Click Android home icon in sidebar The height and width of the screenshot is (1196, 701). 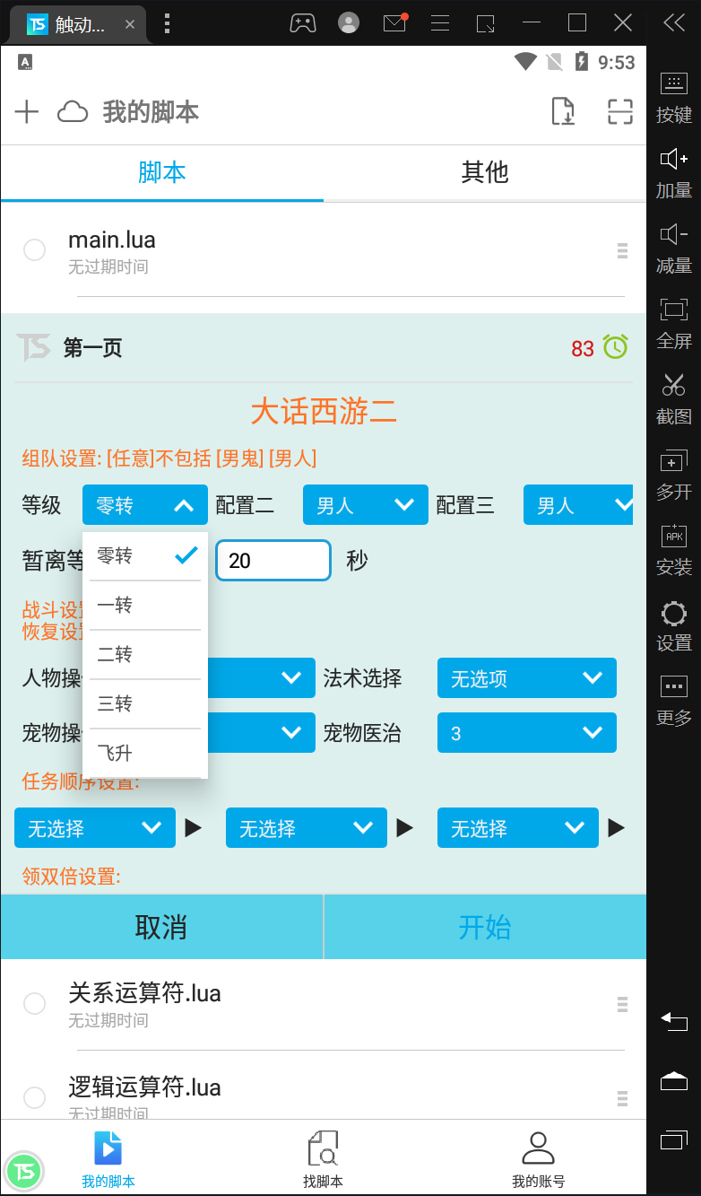coord(674,1081)
